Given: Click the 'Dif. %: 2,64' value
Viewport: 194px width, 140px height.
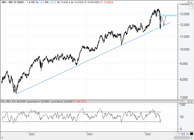Looking at the screenshot, I should [37, 2].
